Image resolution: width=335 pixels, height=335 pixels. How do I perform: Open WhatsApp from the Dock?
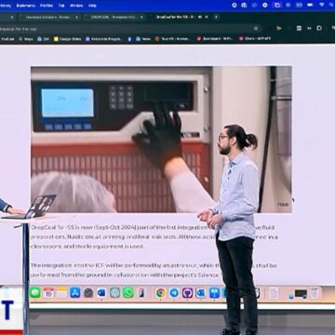coord(128,292)
